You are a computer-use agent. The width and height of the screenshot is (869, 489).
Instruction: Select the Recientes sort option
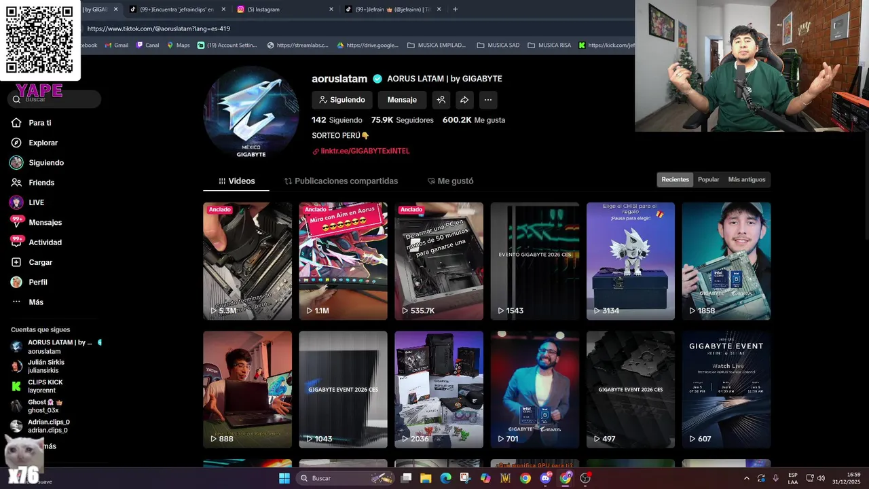(x=675, y=180)
